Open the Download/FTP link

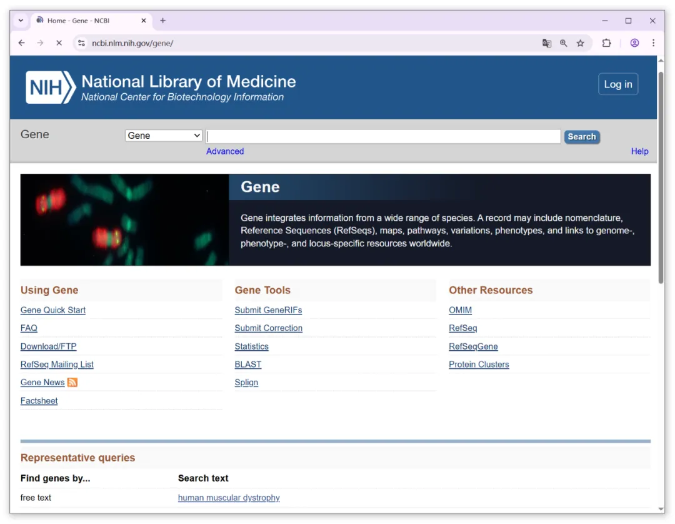tap(48, 346)
